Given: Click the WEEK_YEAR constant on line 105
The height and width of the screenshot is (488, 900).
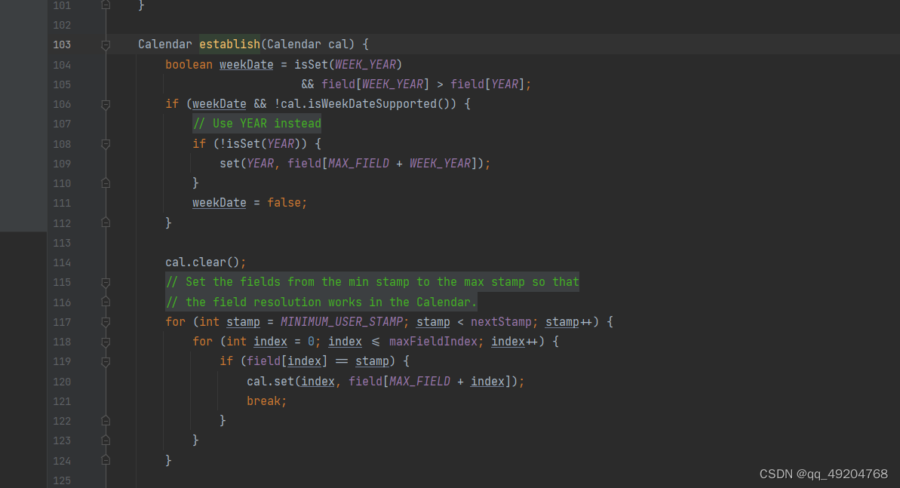Looking at the screenshot, I should pyautogui.click(x=393, y=84).
